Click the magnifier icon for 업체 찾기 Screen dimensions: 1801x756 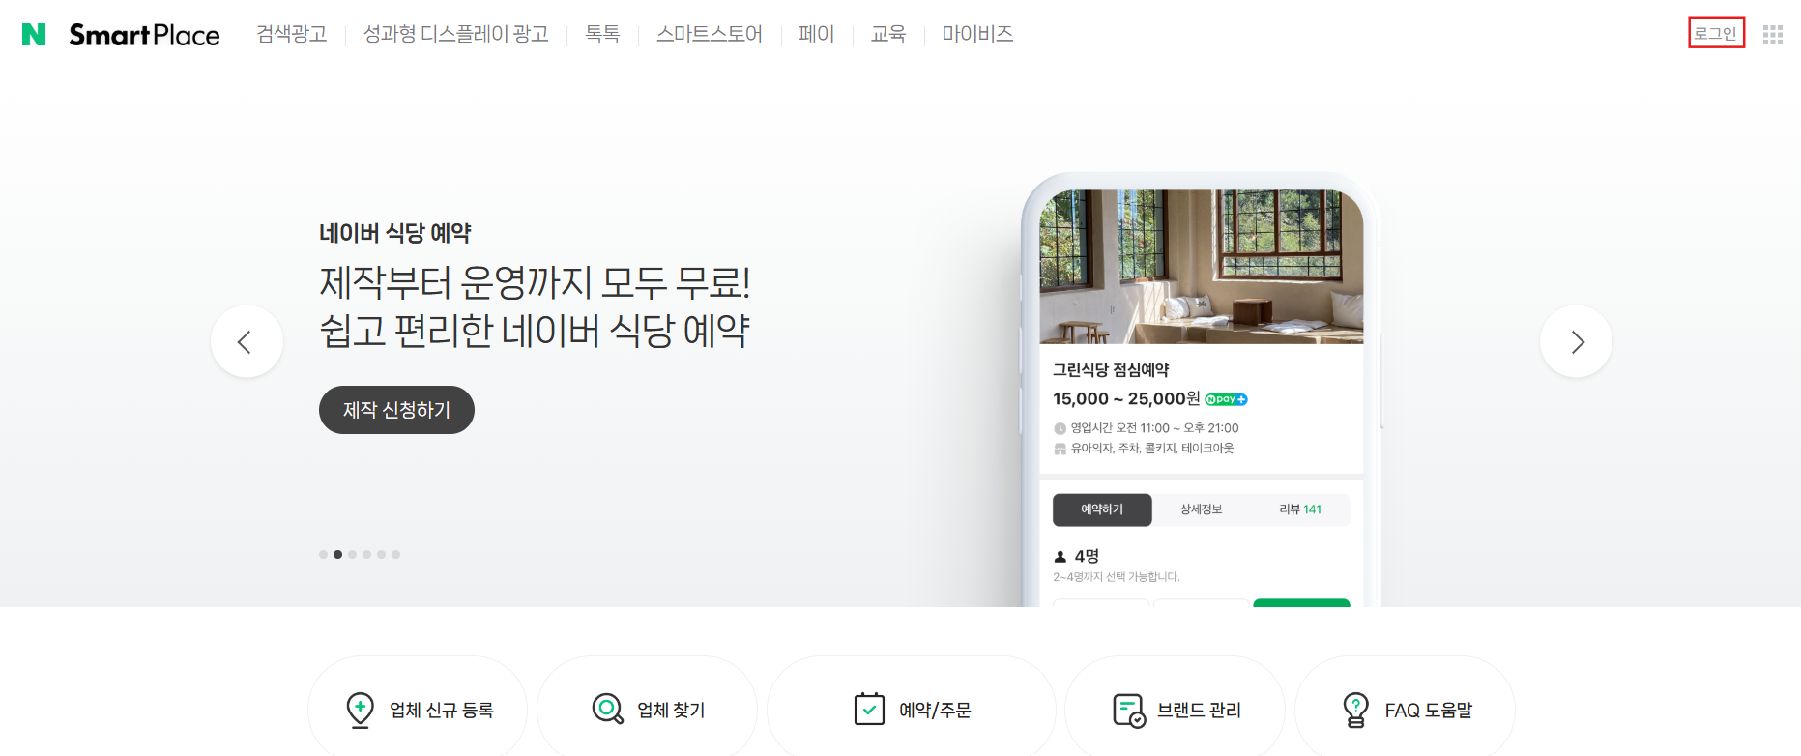(x=607, y=710)
